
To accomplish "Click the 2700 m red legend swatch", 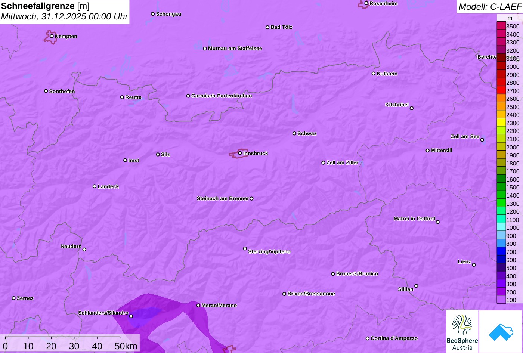I will click(501, 90).
